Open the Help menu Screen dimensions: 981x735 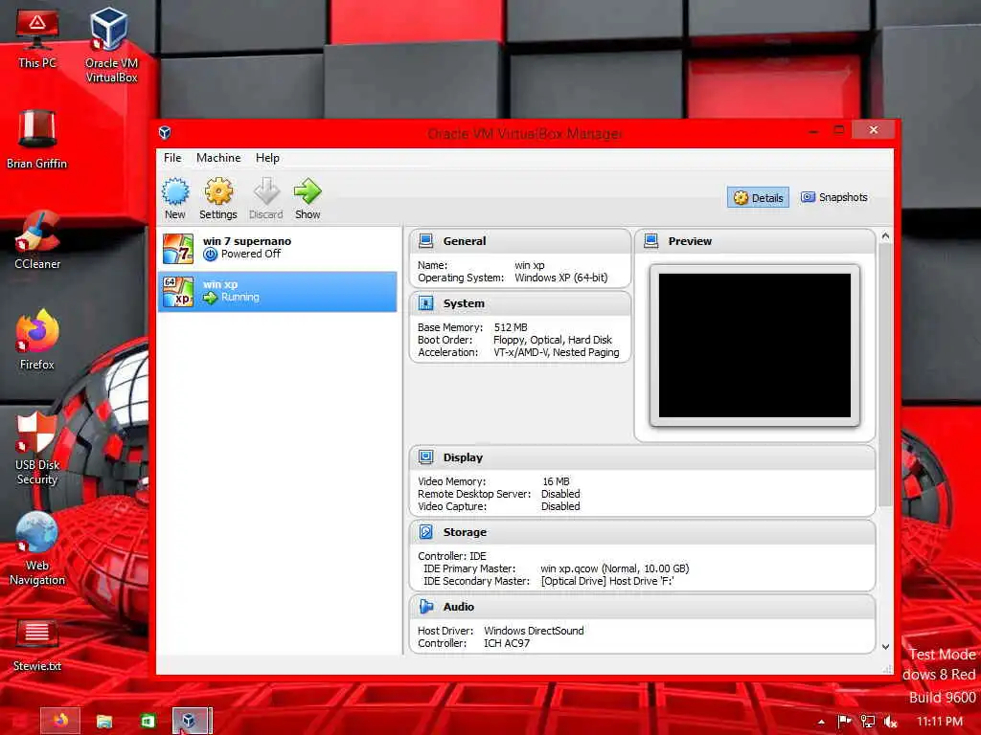267,158
